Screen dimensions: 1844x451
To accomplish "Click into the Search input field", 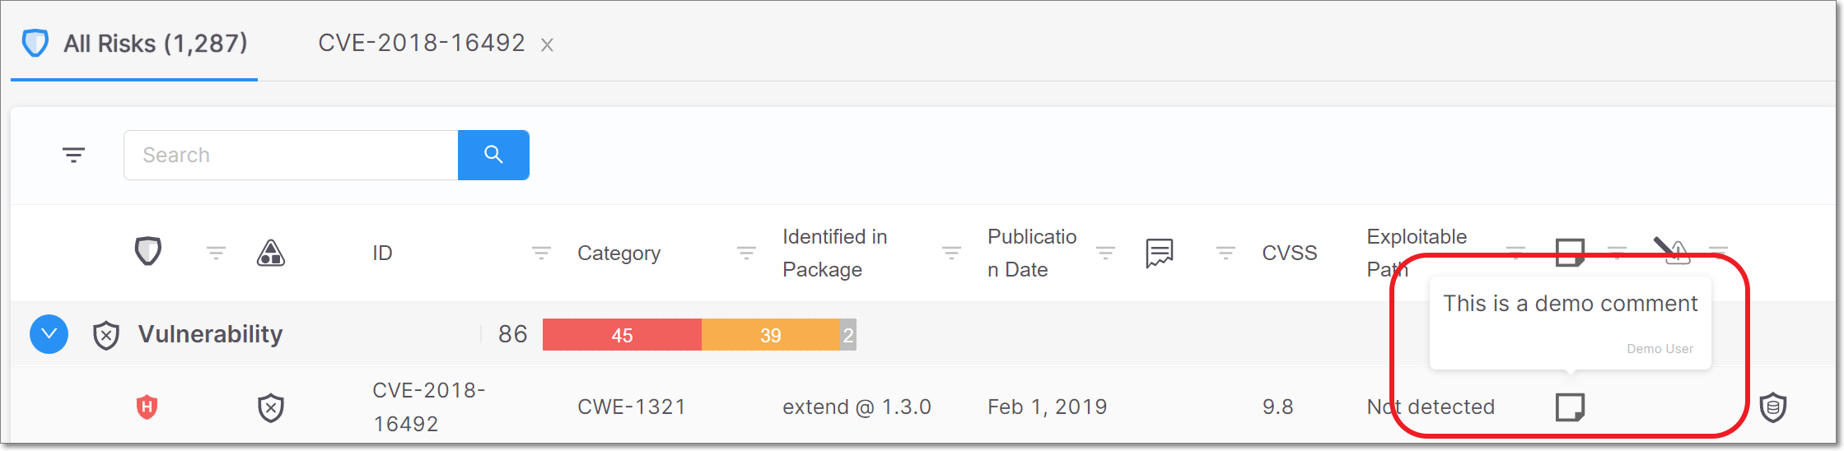I will pos(291,155).
